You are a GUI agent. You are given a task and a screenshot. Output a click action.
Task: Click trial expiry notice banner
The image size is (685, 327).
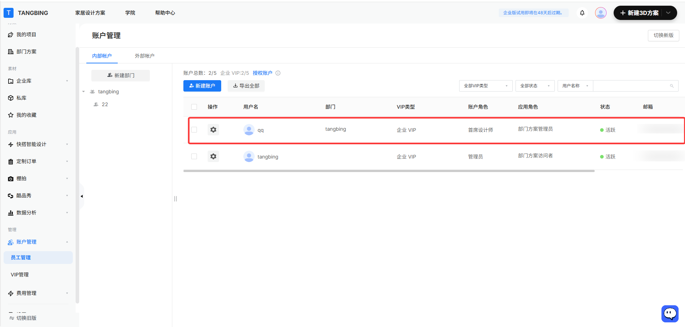pyautogui.click(x=533, y=13)
